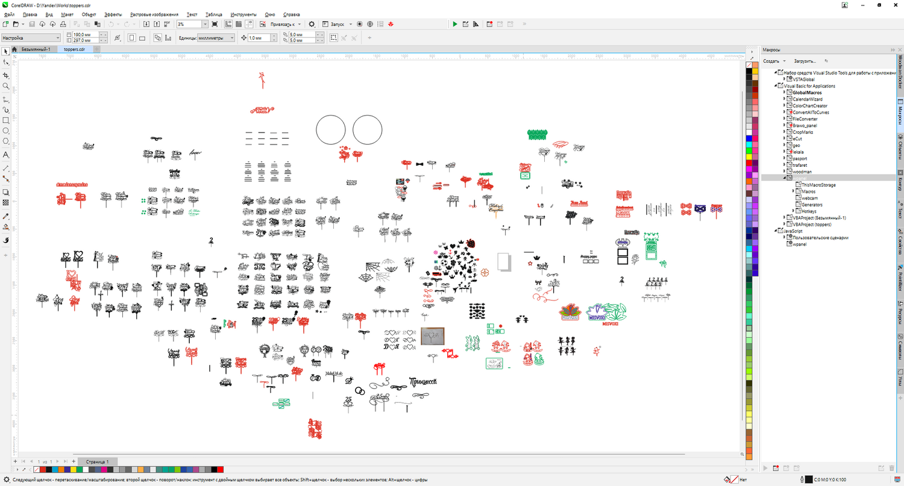Viewport: 904px width, 486px height.
Task: Toggle the Show grid button
Action: coord(239,24)
